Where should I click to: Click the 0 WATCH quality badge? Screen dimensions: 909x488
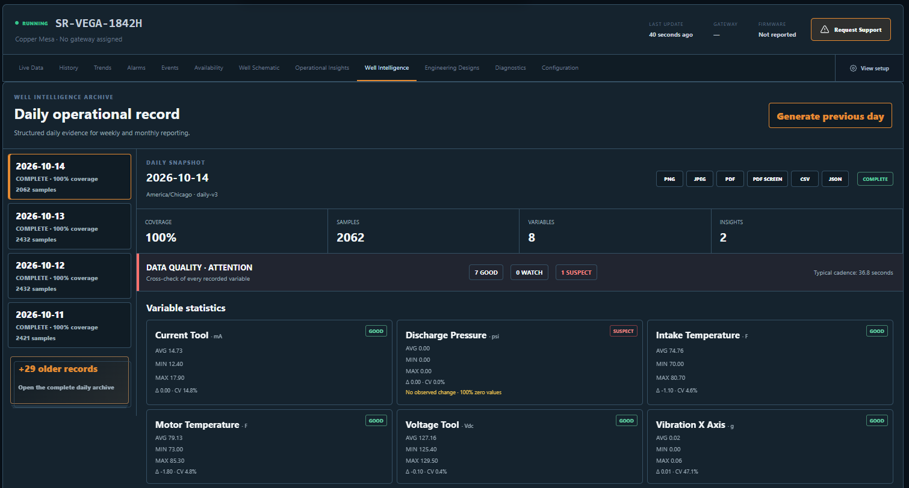tap(529, 272)
